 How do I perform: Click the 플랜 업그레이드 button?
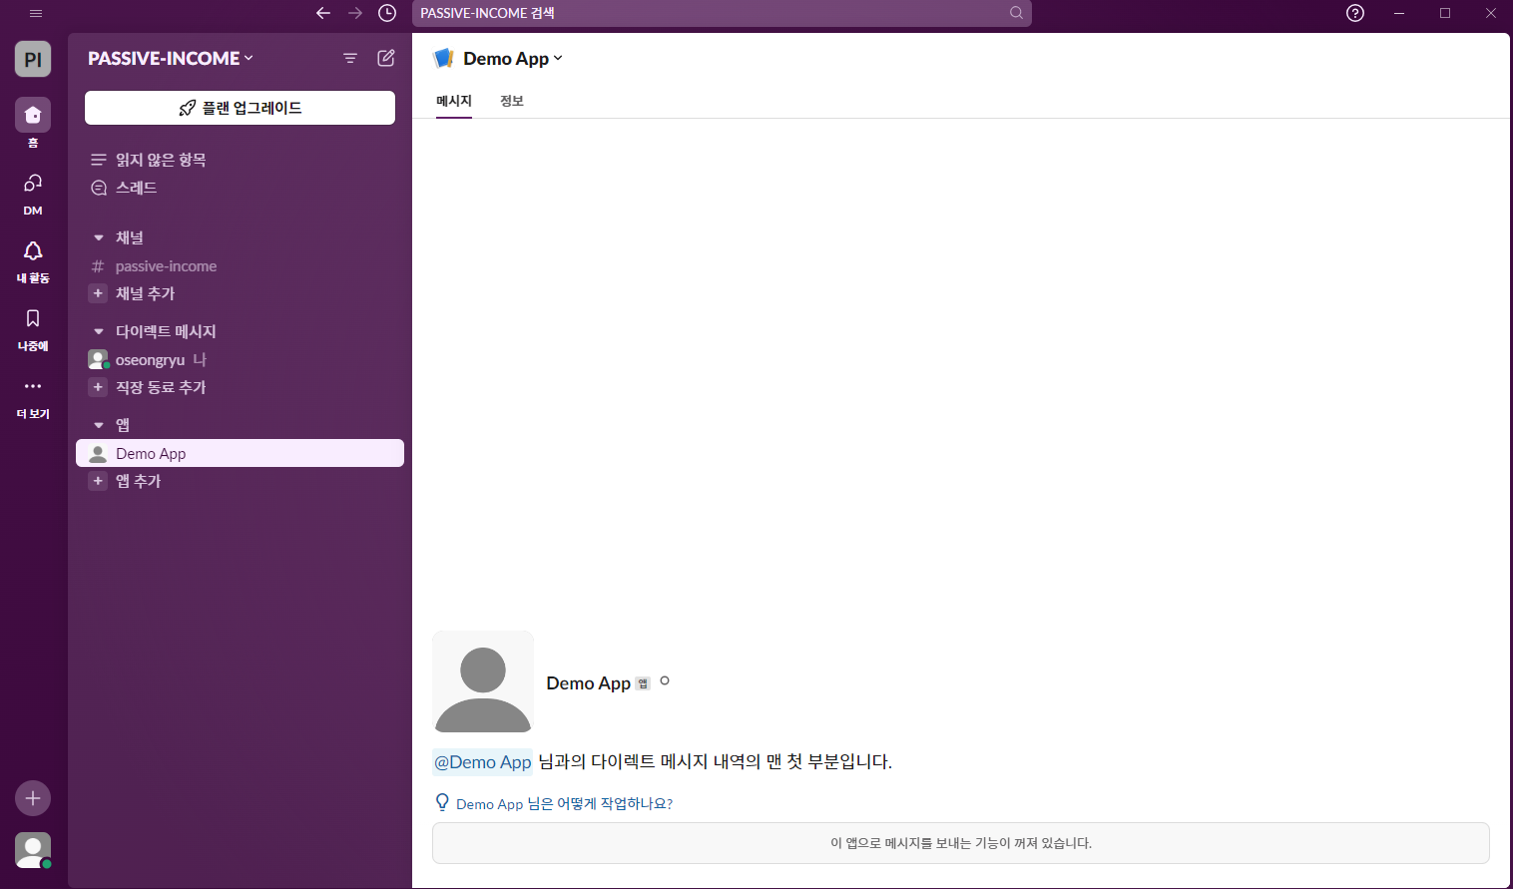coord(240,108)
